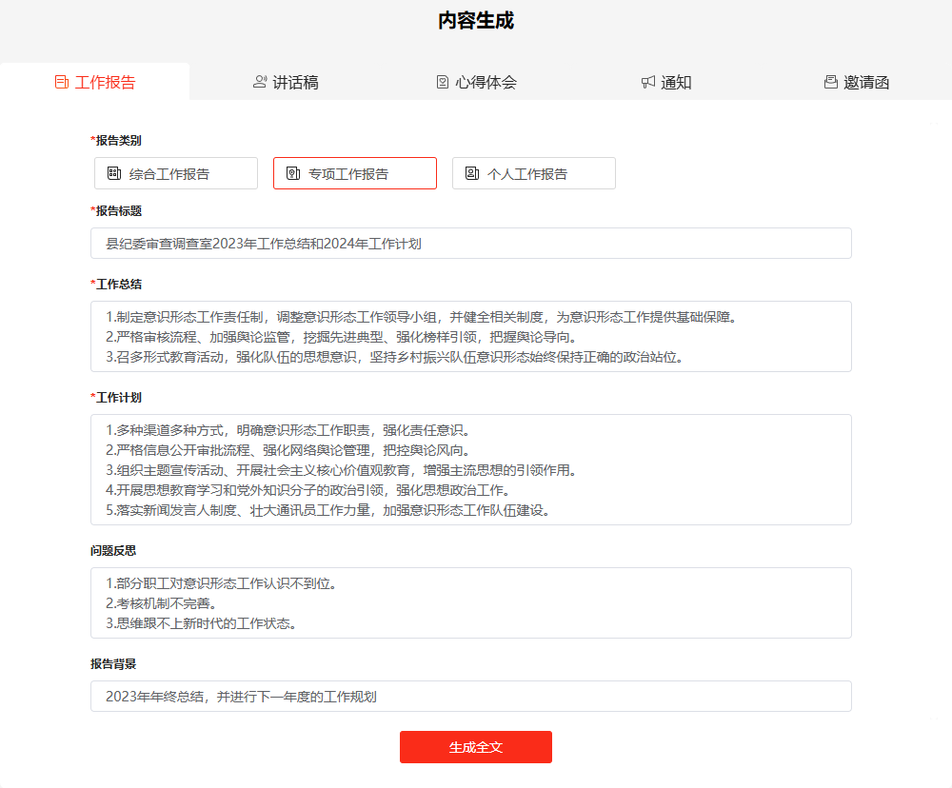Click line '2.考核机制不完善'
The image size is (952, 788).
(x=162, y=603)
